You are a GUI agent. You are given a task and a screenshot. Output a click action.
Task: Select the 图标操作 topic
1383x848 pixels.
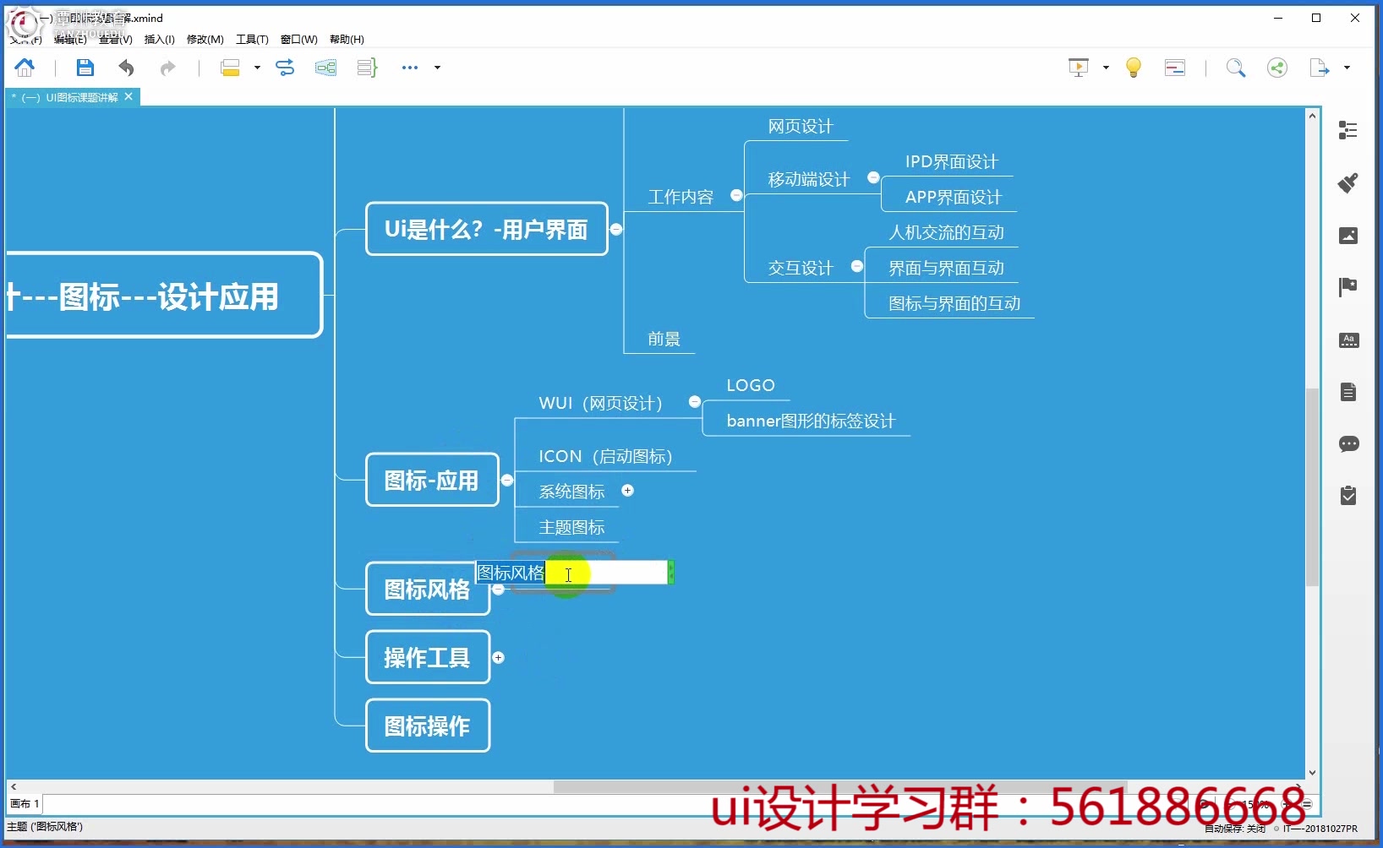428,726
